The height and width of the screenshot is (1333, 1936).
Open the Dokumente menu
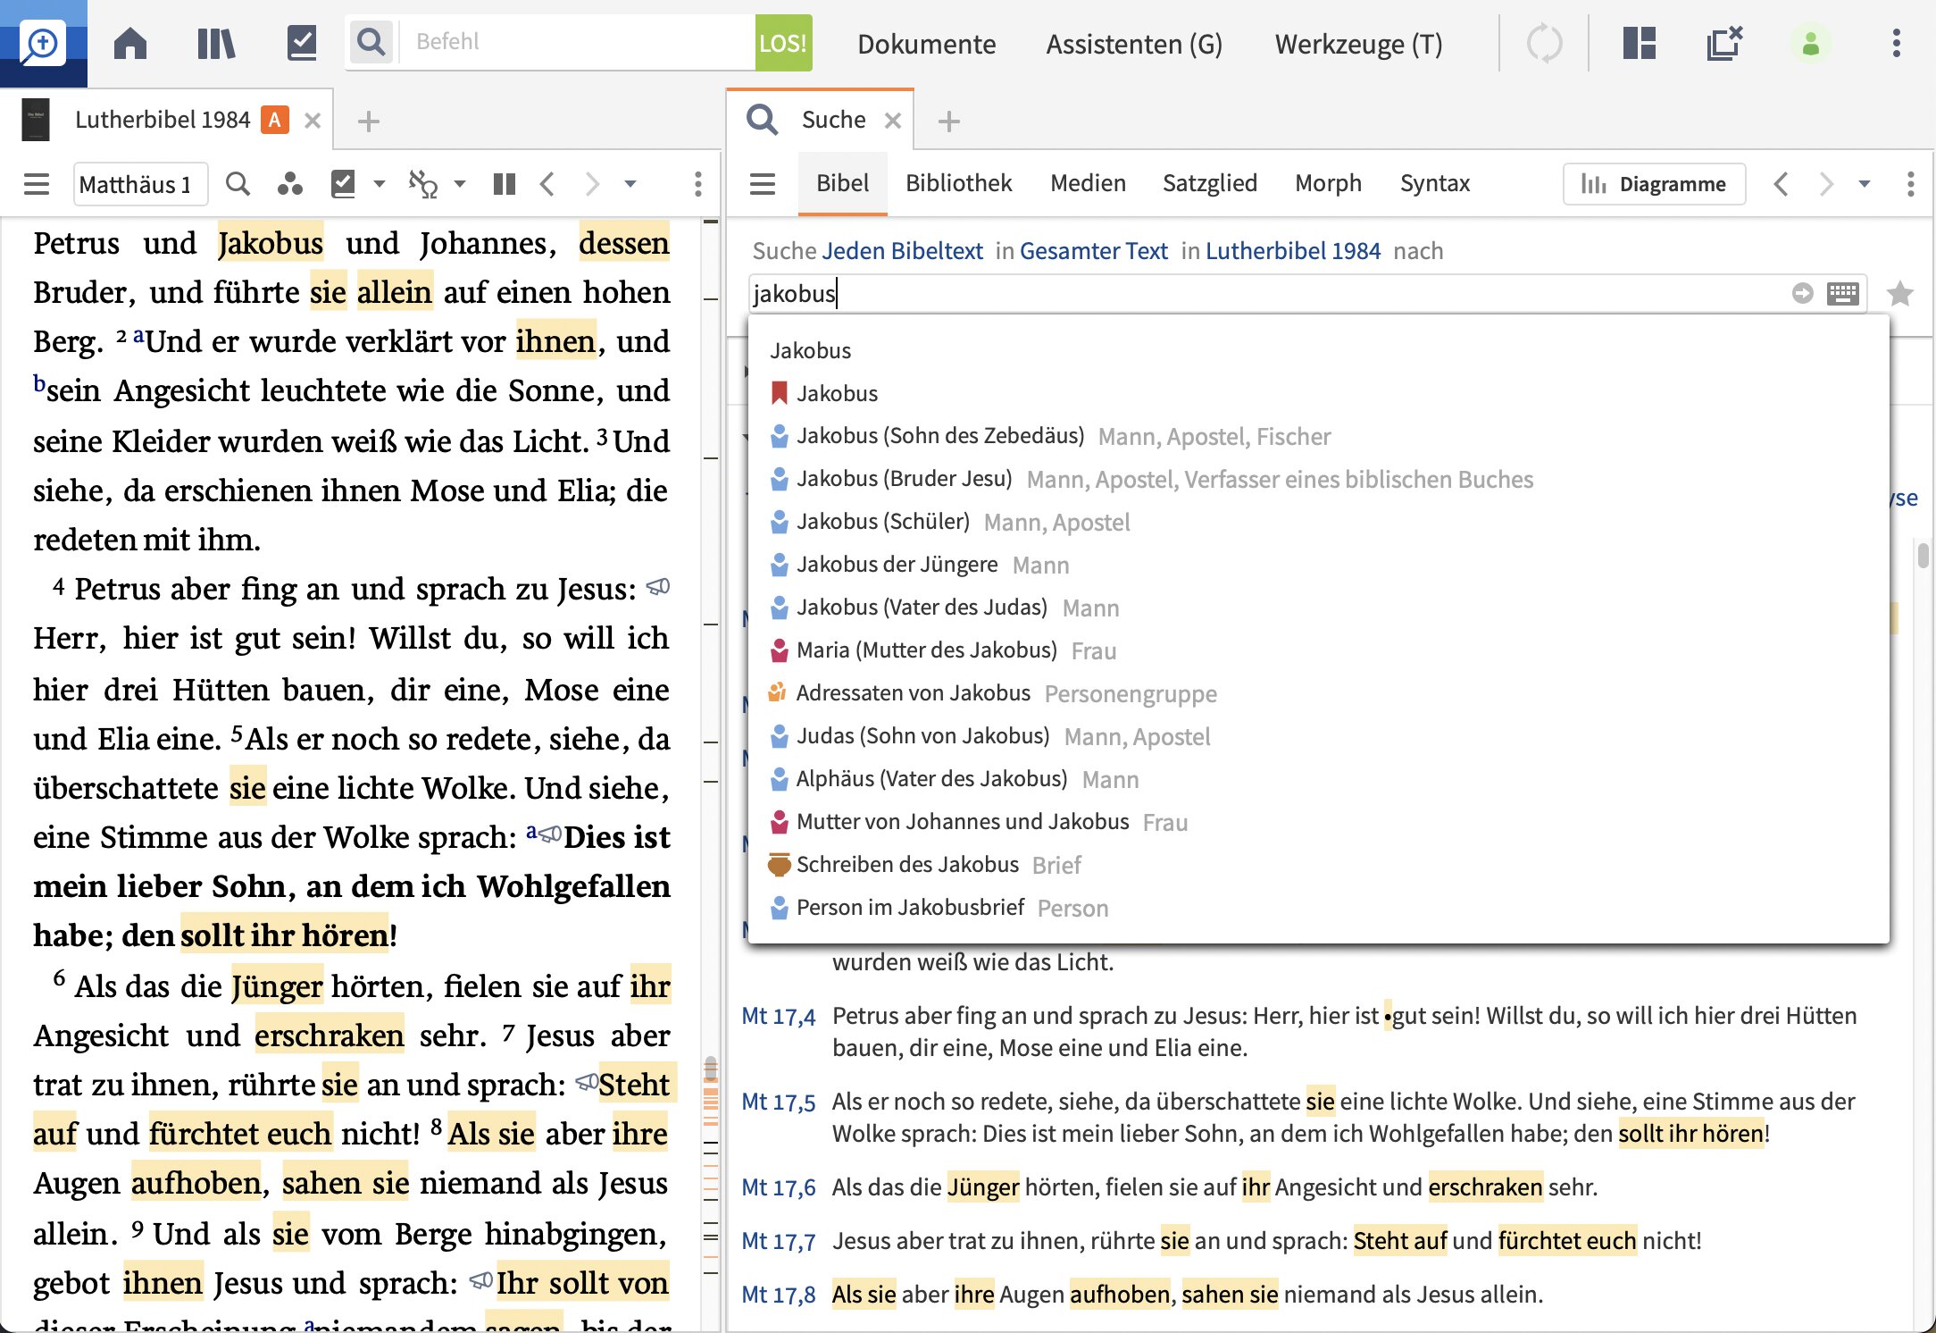click(x=926, y=44)
